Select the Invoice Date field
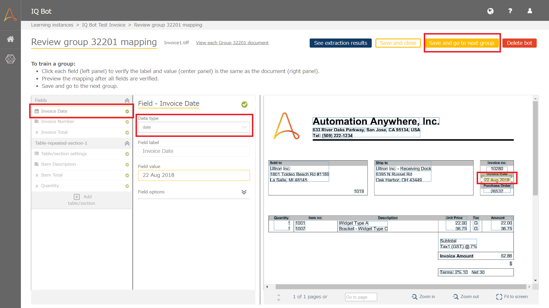Viewport: 549px width, 308px height. tap(81, 111)
